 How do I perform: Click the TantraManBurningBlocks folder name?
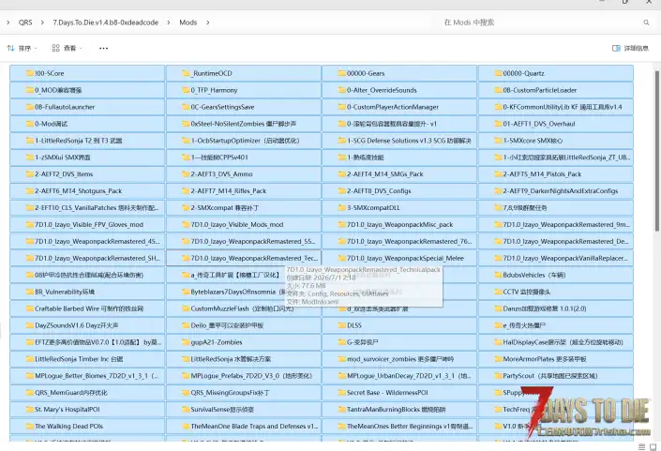396,409
